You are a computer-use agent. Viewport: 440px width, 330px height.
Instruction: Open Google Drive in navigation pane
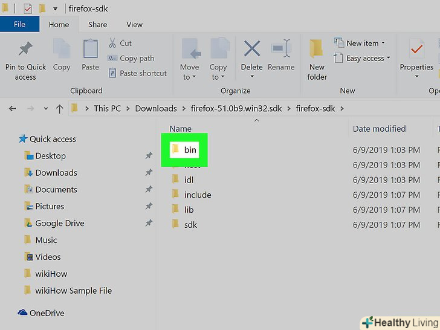click(x=54, y=223)
